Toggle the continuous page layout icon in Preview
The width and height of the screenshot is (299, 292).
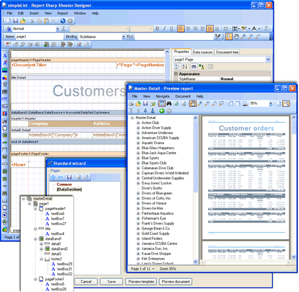coord(286,104)
